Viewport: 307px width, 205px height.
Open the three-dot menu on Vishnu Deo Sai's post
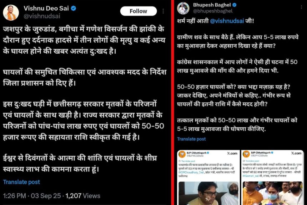(163, 11)
